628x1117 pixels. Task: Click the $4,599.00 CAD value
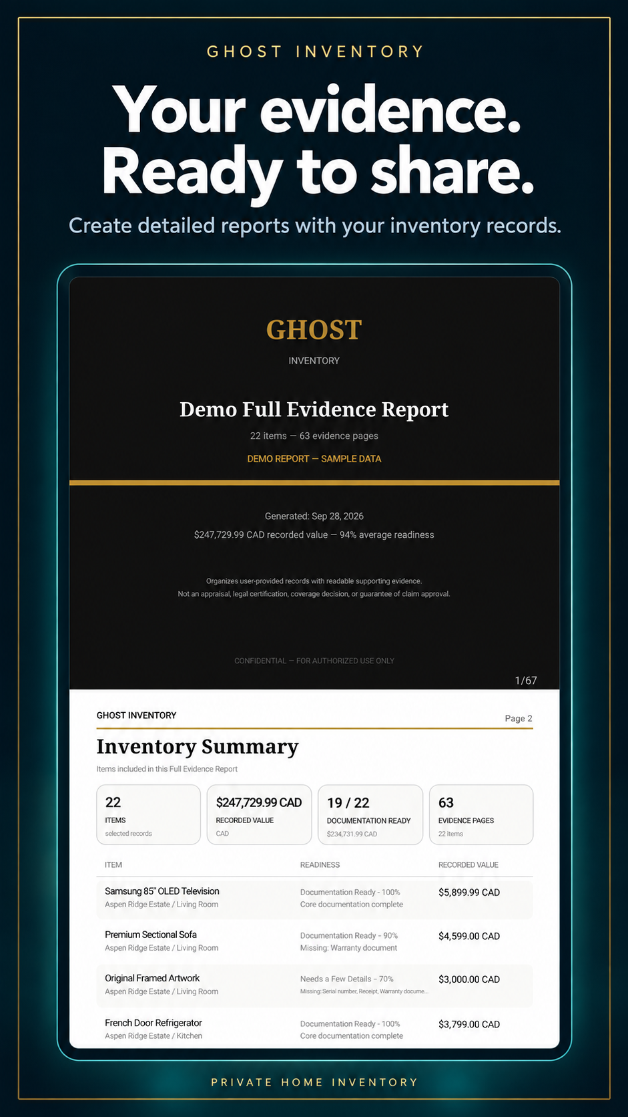[x=469, y=937]
